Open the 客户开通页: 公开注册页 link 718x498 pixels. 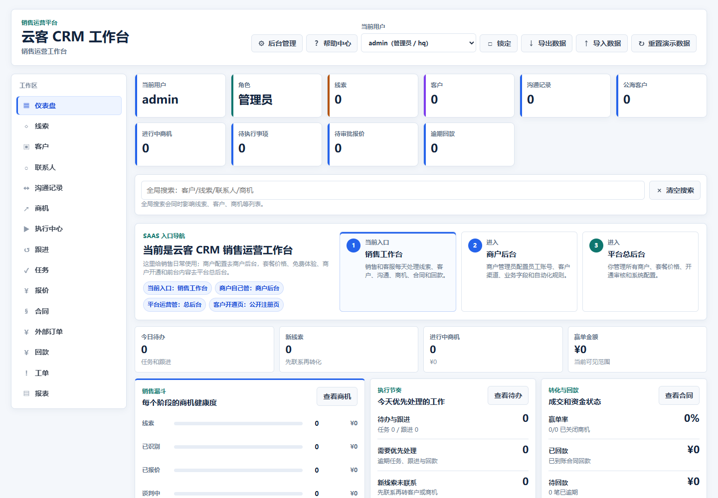[246, 305]
